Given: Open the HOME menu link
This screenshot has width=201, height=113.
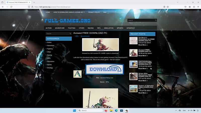Looking at the screenshot, I should coord(48,12).
